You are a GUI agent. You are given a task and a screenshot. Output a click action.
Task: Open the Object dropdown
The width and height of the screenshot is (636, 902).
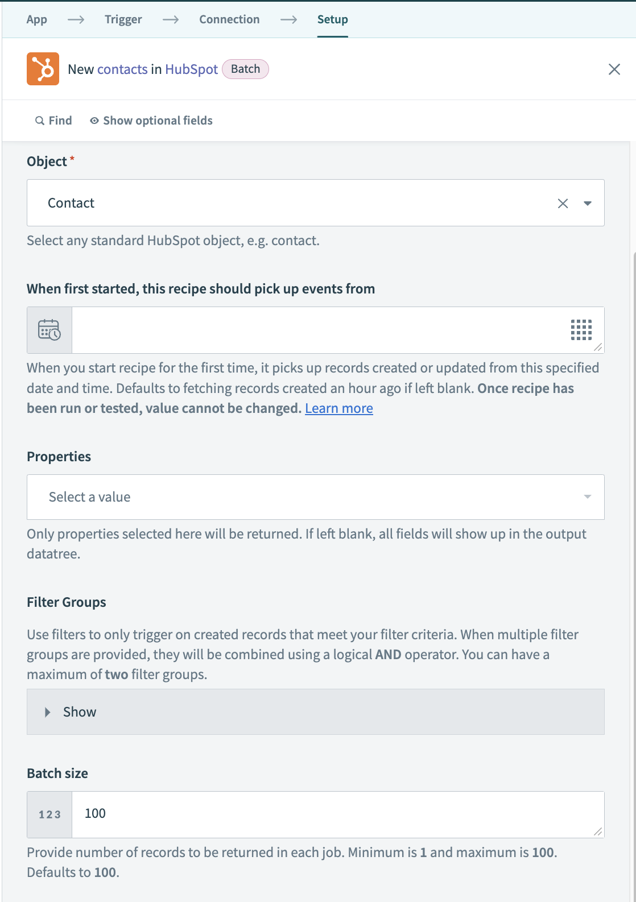coord(588,202)
